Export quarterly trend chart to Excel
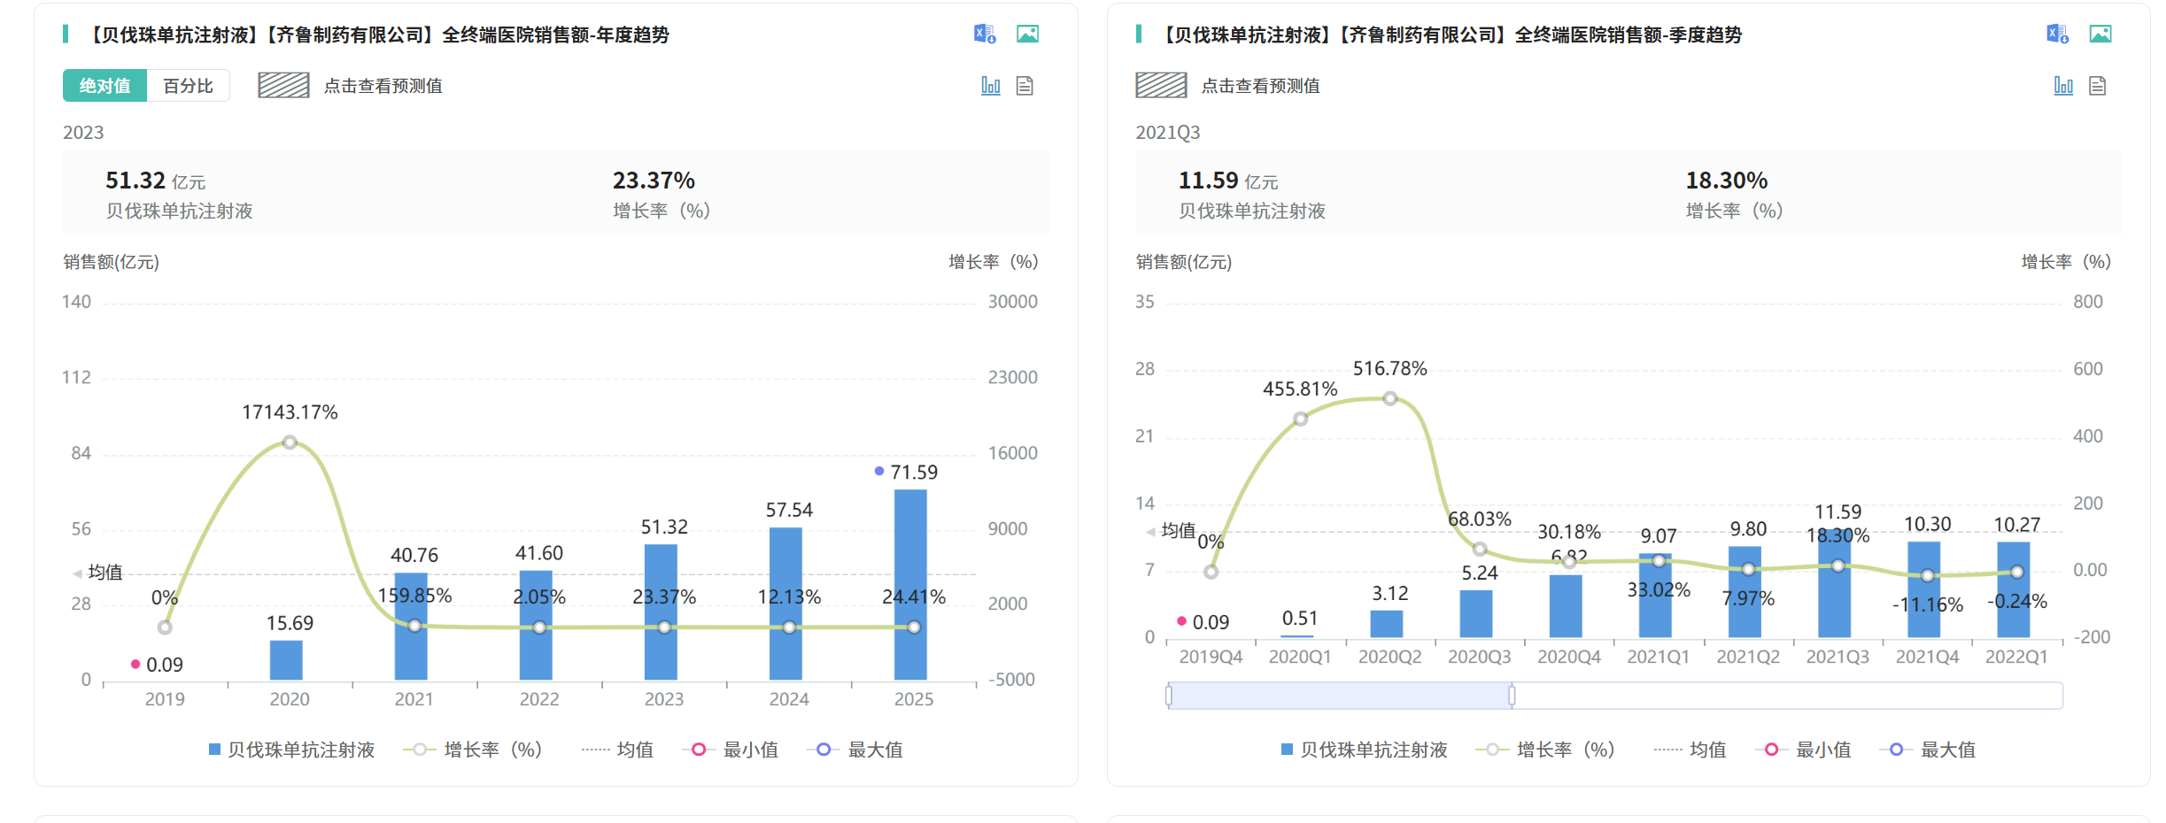The image size is (2166, 823). (x=2056, y=34)
